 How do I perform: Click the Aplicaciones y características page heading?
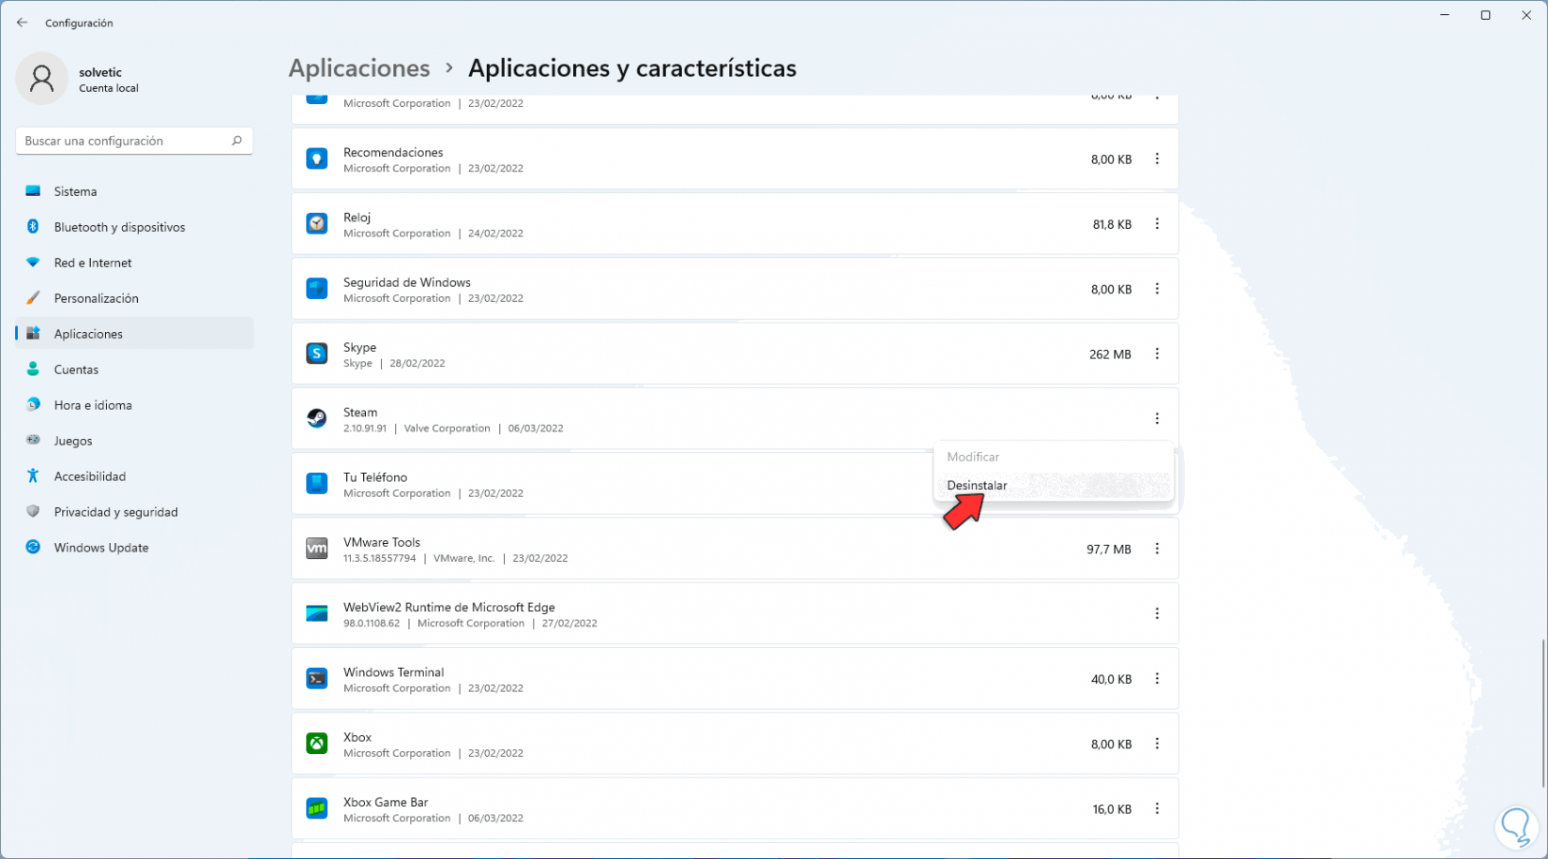click(632, 68)
